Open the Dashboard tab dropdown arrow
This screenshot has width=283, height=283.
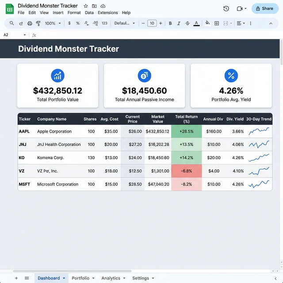point(64,278)
